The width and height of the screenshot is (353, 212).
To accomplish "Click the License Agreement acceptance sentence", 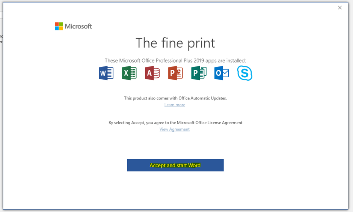I will click(175, 123).
